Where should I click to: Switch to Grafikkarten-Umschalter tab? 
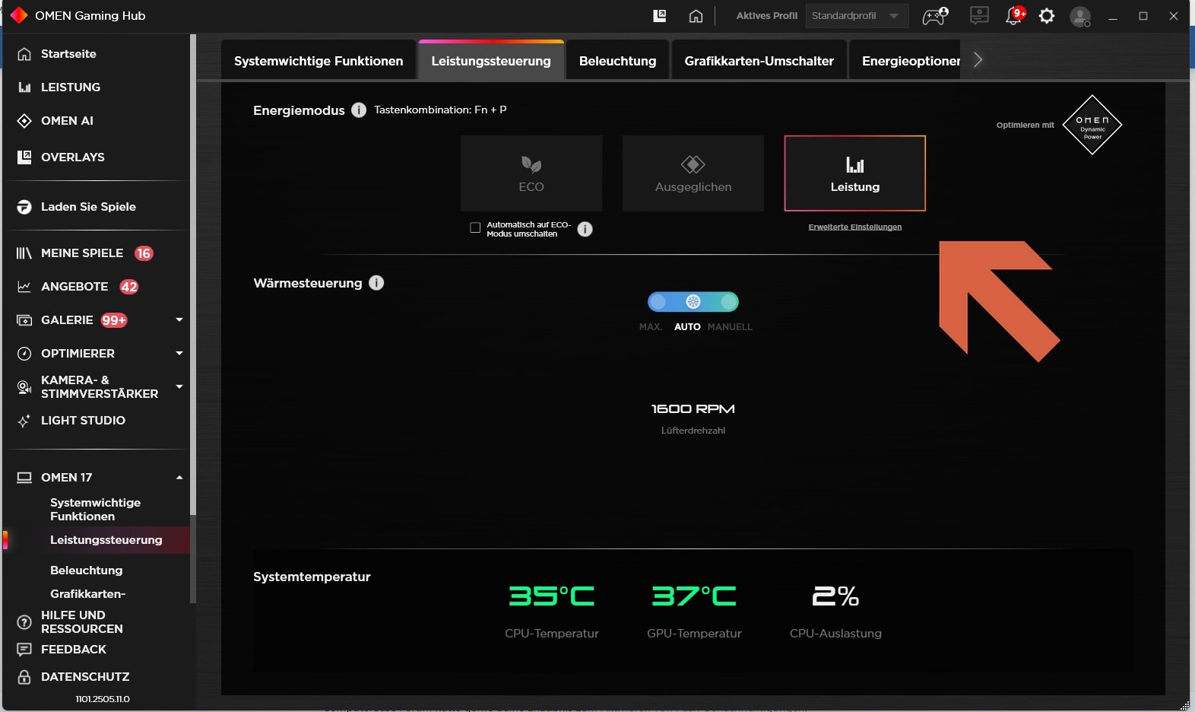click(x=759, y=61)
